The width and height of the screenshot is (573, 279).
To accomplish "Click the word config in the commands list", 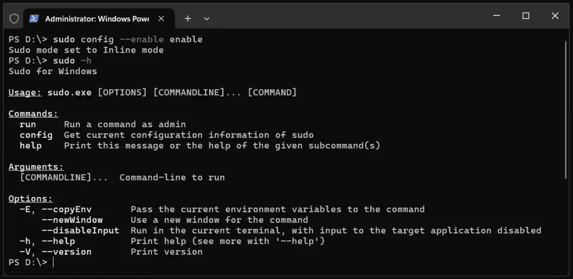I will 36,135.
